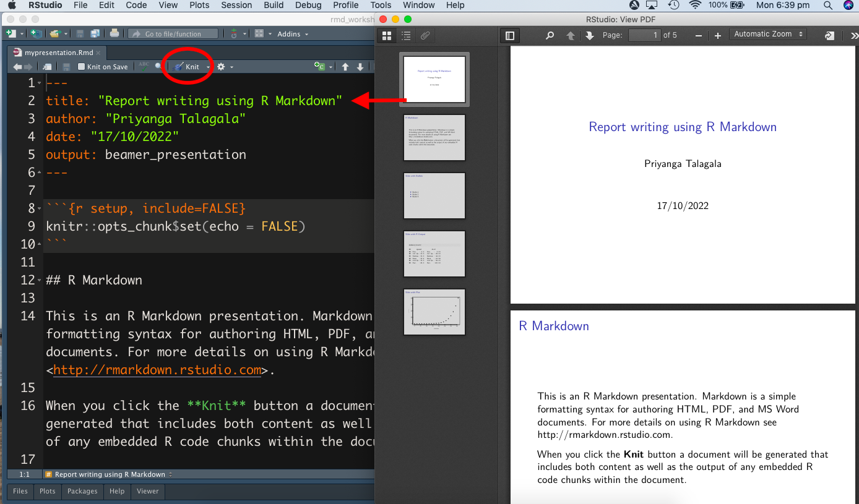Save the current document from the editor toolbar

tap(66, 67)
